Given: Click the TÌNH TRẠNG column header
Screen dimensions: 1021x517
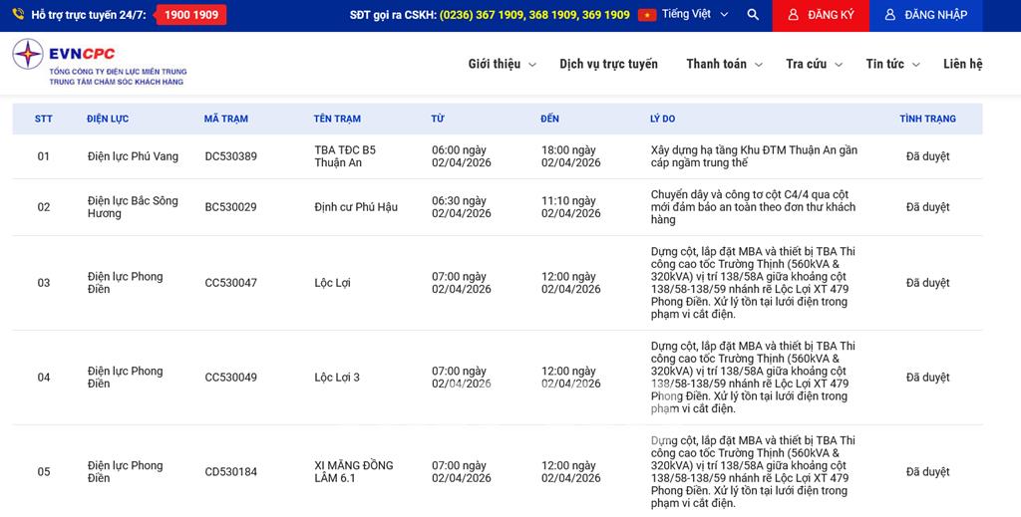Looking at the screenshot, I should [x=927, y=119].
